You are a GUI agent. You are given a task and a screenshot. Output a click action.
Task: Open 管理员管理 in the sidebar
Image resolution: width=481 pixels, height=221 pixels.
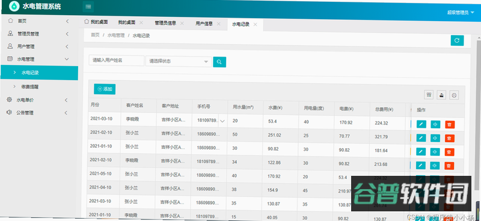(x=28, y=34)
